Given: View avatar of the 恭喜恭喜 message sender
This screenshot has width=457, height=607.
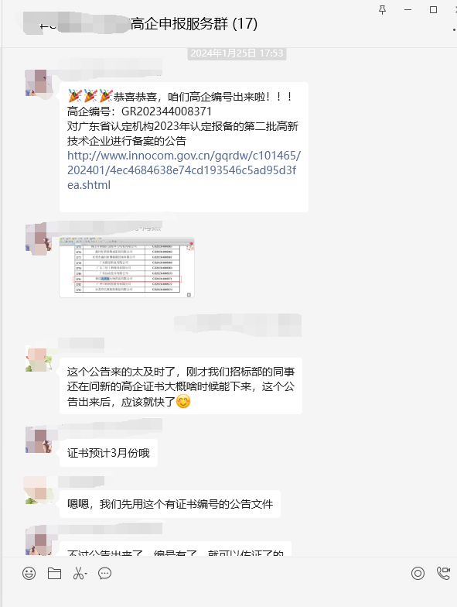Looking at the screenshot, I should coord(39,82).
